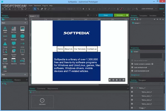Click the green Simulate button
Image resolution: width=166 pixels, height=111 pixels.
(x=120, y=15)
